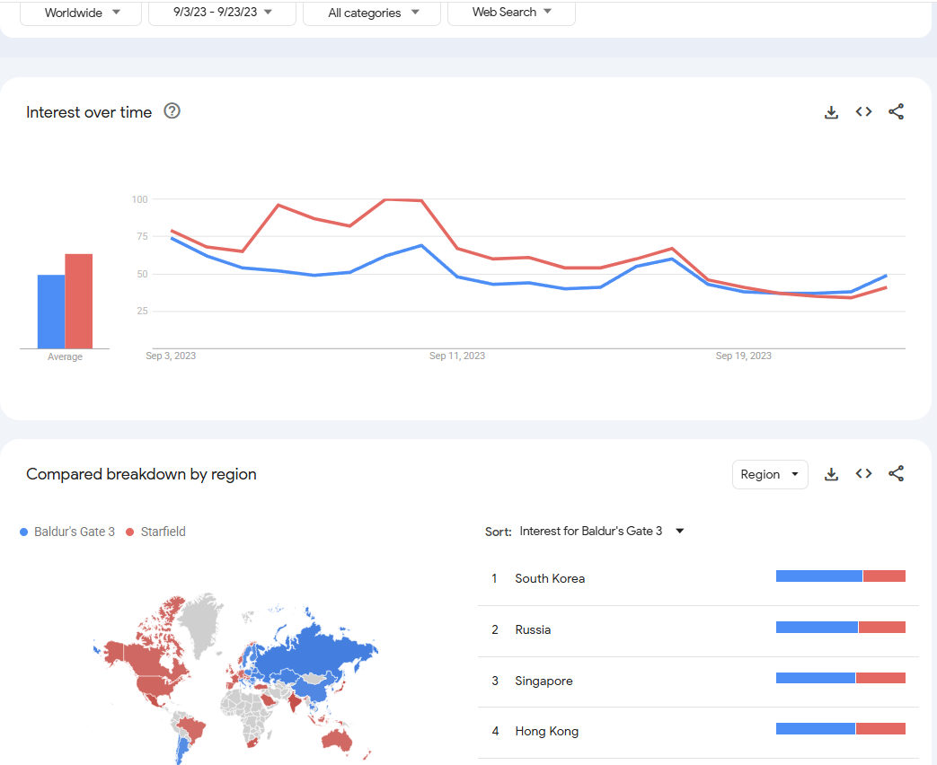Open the Region resolution dropdown
This screenshot has width=937, height=765.
click(x=769, y=474)
